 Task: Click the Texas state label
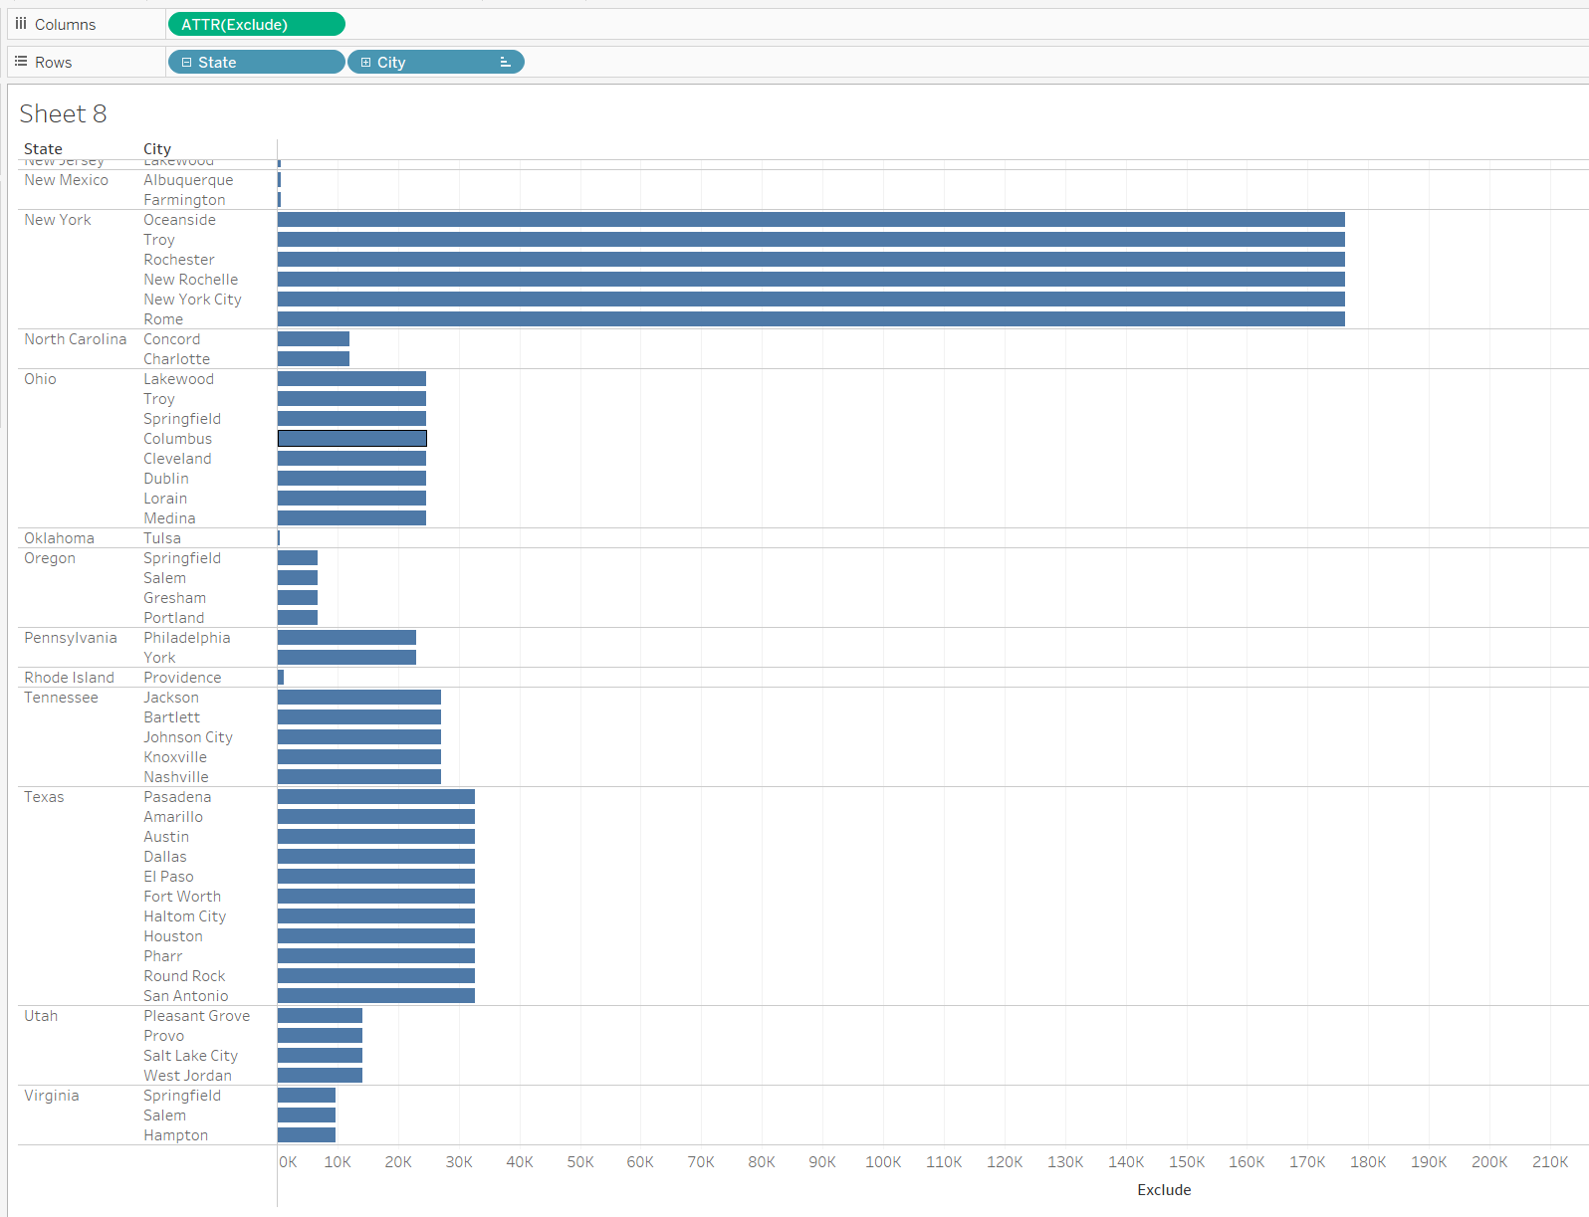coord(44,797)
